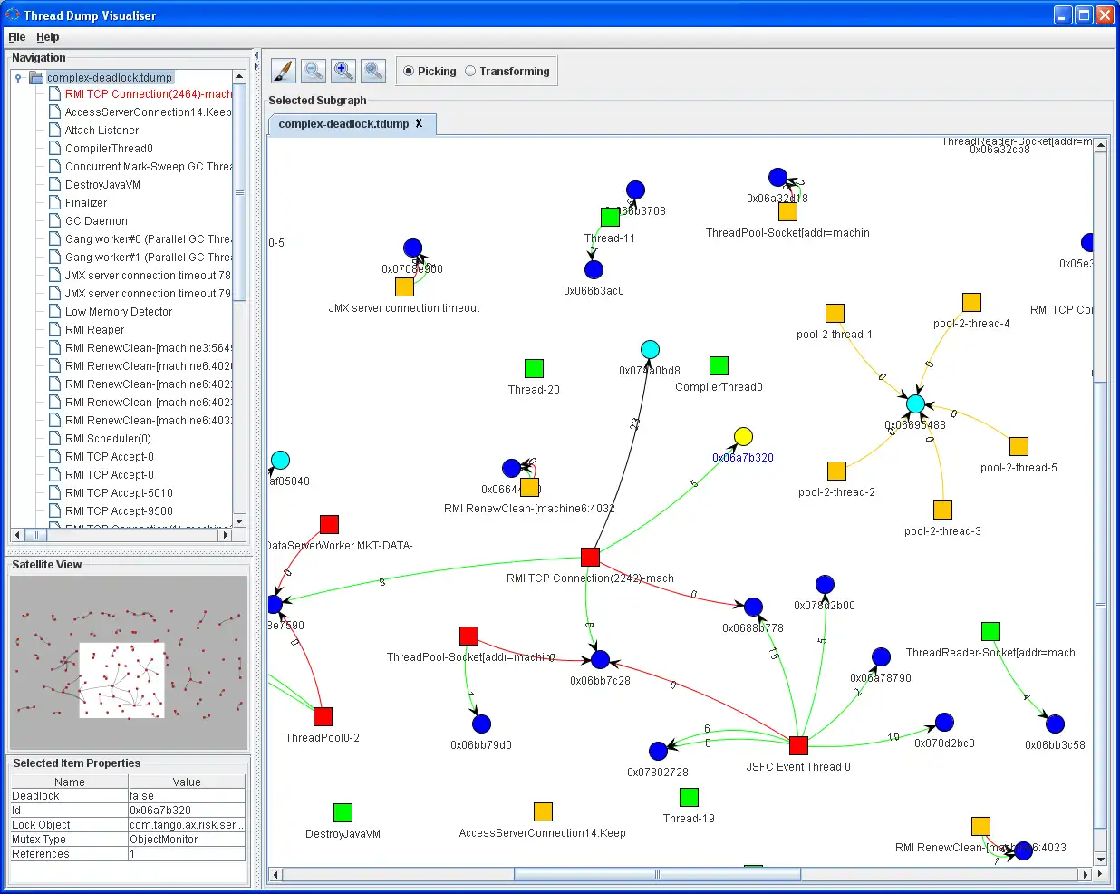This screenshot has width=1120, height=894.
Task: Select the green Thread-11 node
Action: [x=610, y=217]
